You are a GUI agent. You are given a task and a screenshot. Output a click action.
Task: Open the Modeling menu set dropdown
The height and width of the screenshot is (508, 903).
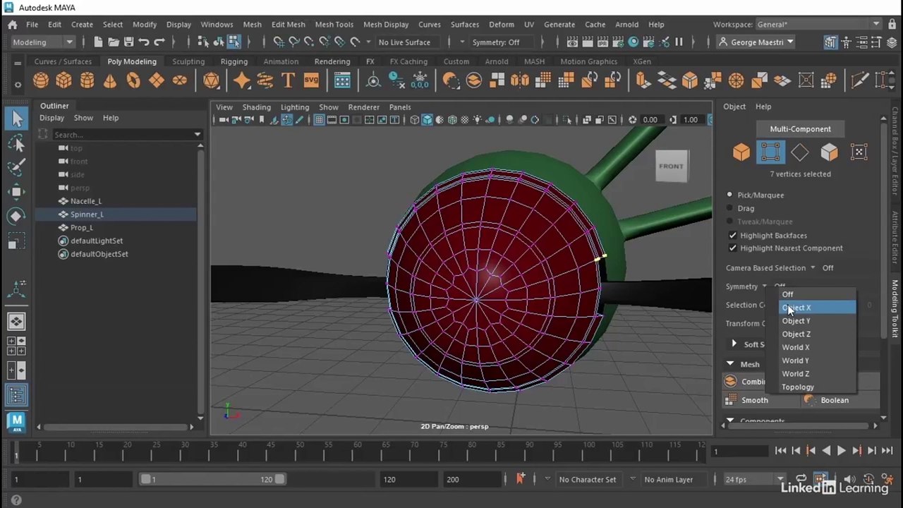click(x=42, y=42)
